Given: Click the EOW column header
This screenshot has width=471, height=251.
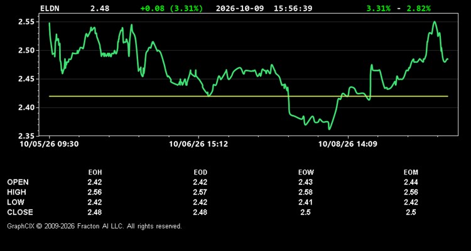Looking at the screenshot, I should pyautogui.click(x=305, y=173).
